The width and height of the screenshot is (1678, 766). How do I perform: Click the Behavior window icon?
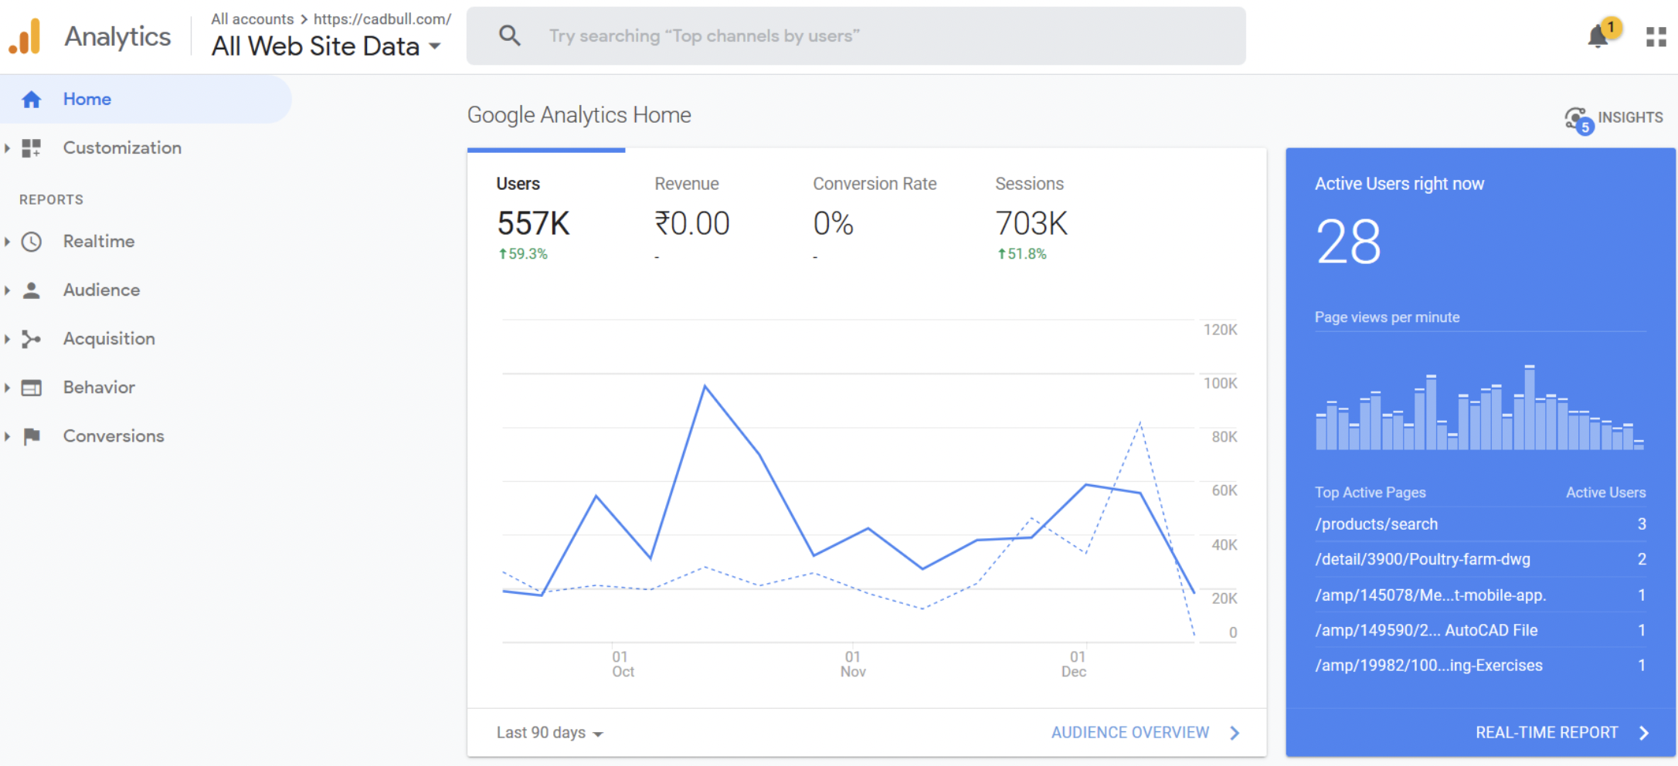[32, 388]
